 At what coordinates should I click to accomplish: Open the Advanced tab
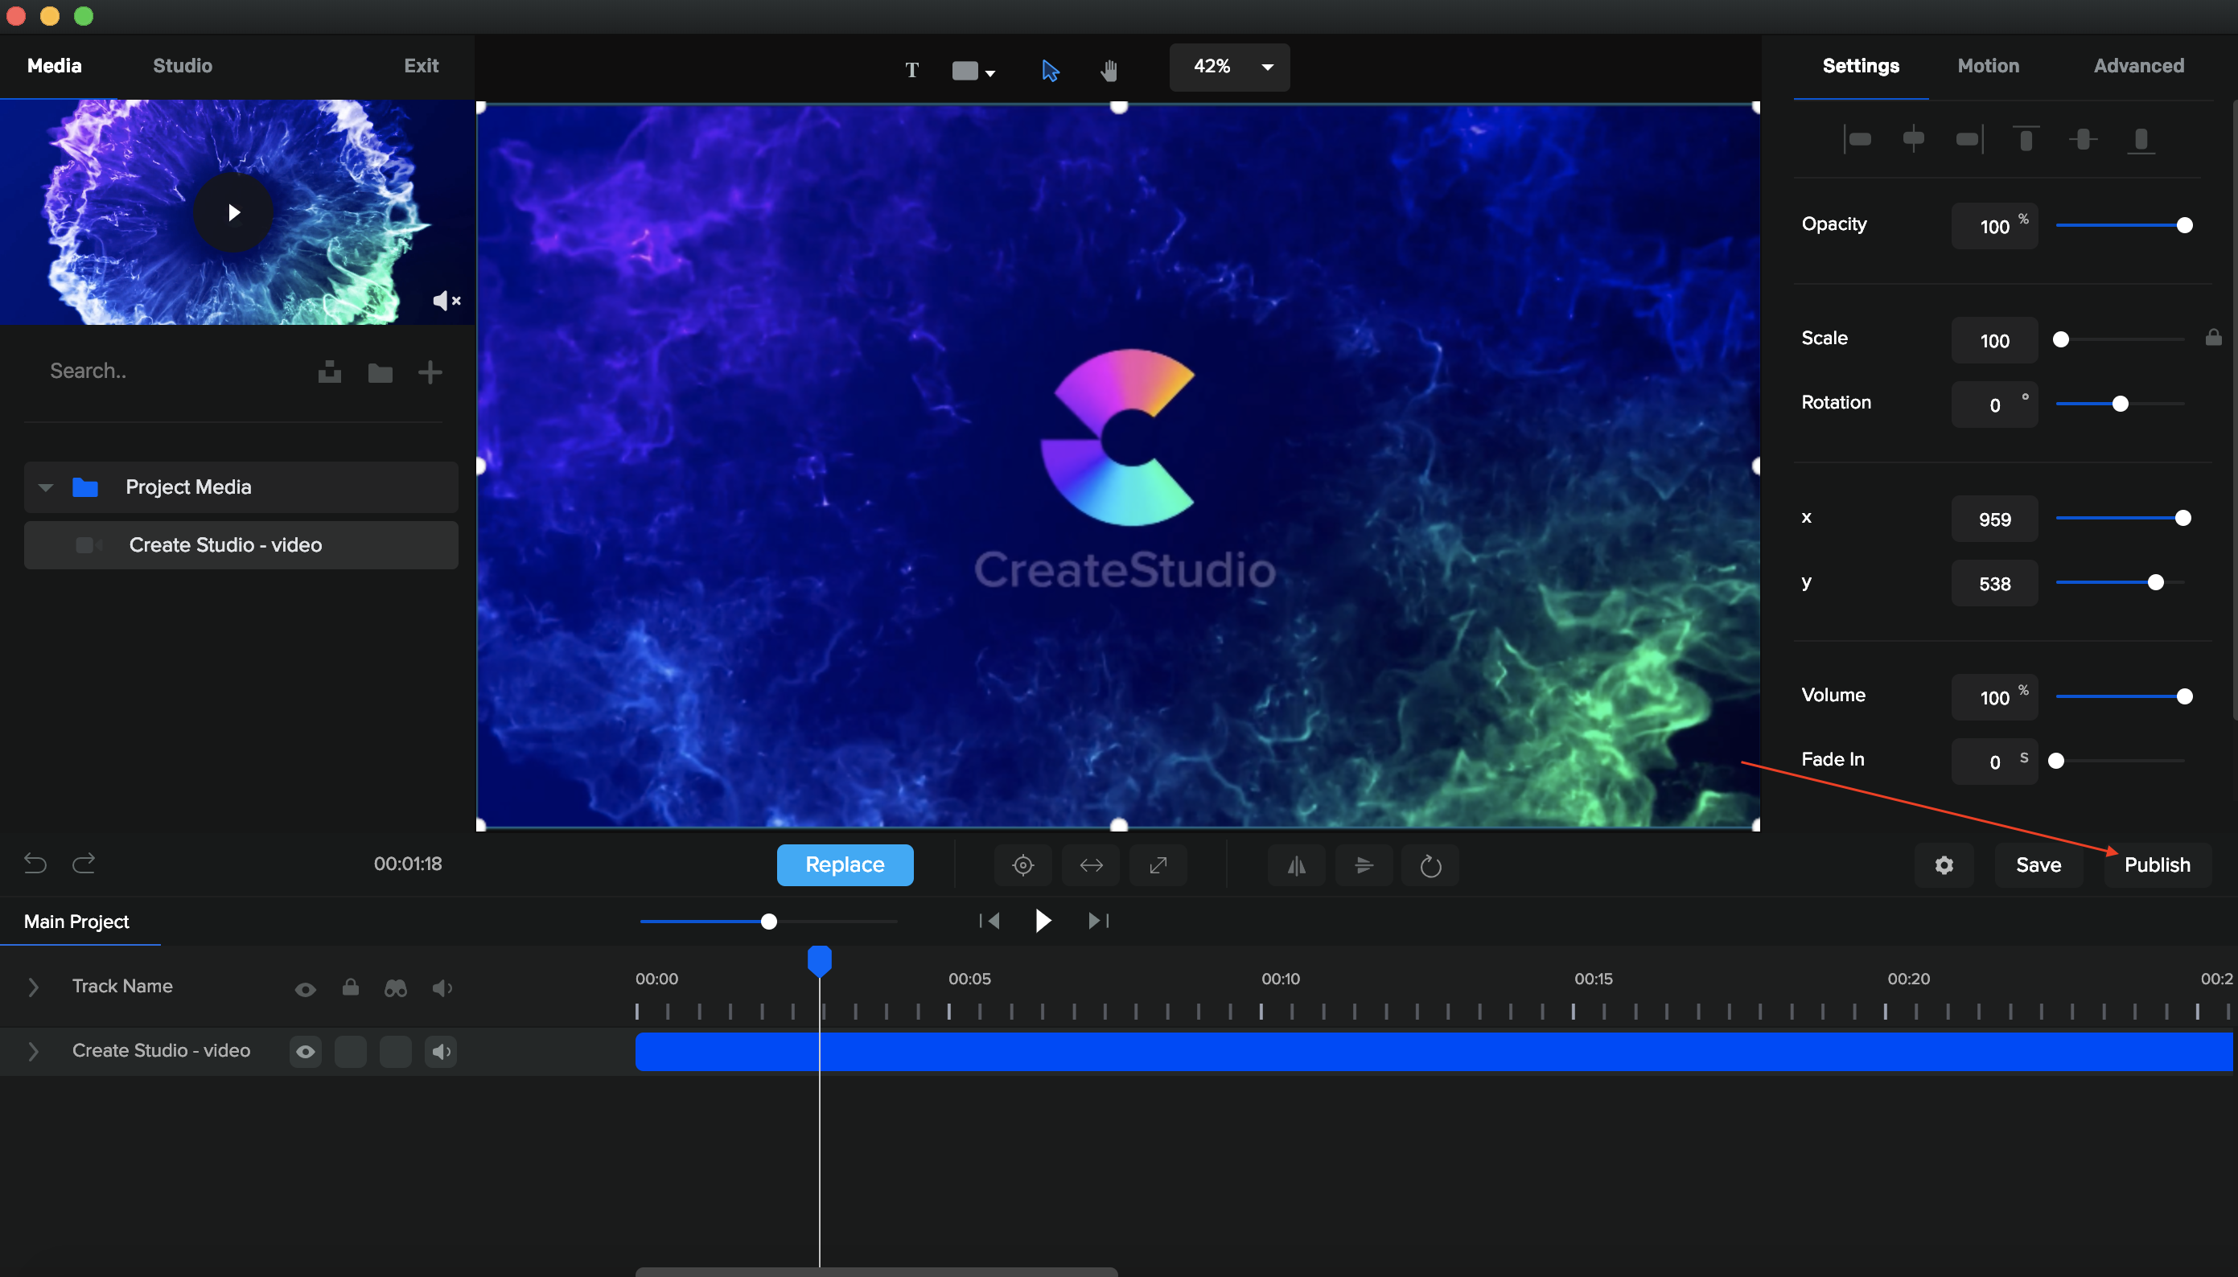pyautogui.click(x=2138, y=66)
